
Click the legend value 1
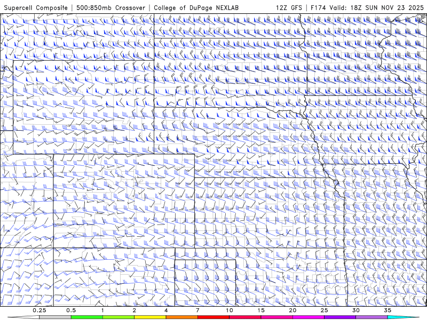tap(102, 310)
